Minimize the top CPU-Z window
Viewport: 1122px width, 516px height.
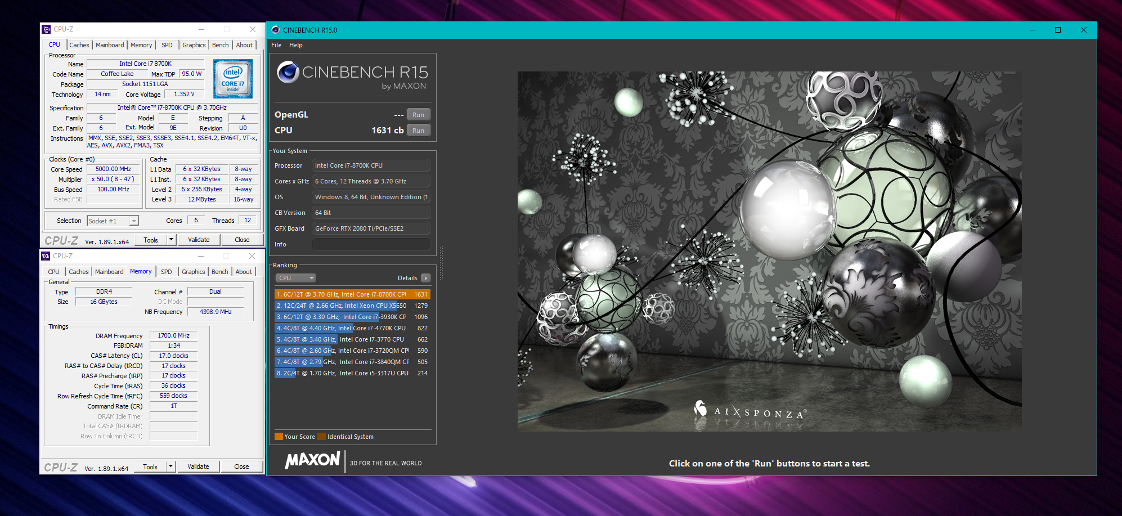click(x=201, y=29)
